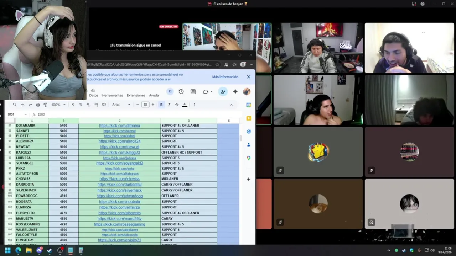Open the Google account avatar
Viewport: 456px width, 256px height.
247,91
